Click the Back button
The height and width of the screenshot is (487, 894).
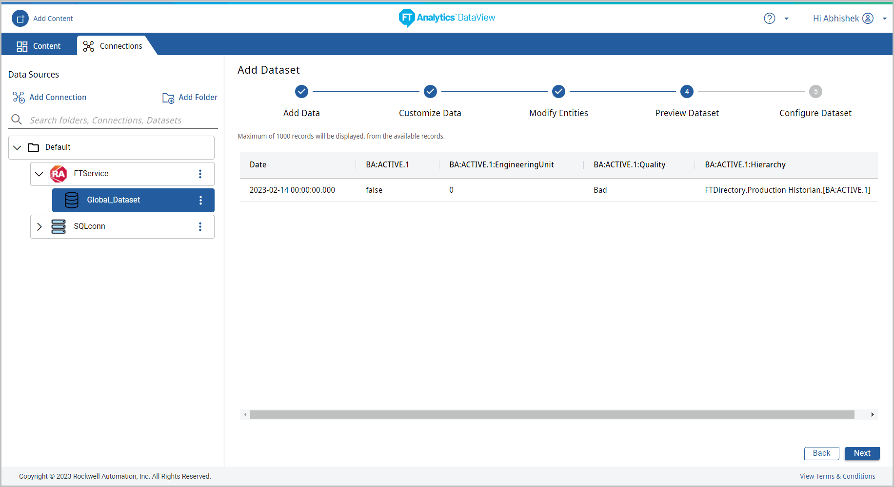[822, 453]
